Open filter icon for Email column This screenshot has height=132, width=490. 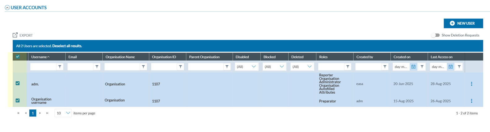click(97, 67)
